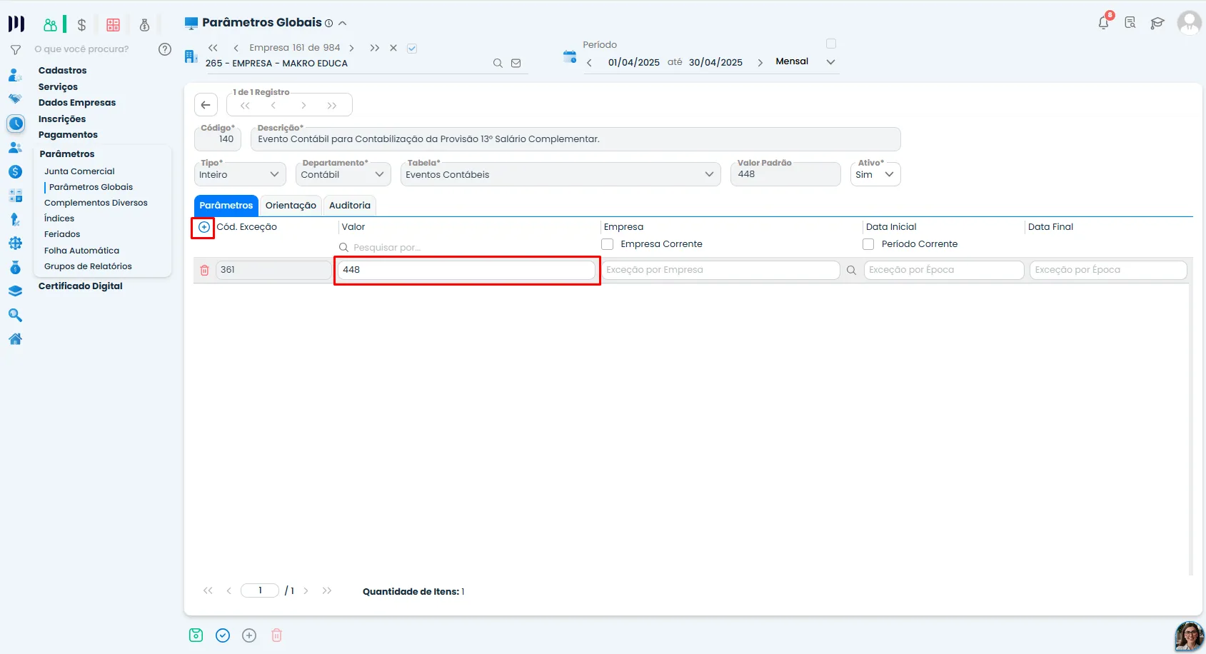This screenshot has height=654, width=1206.
Task: Open the money bag module icon
Action: (x=144, y=25)
